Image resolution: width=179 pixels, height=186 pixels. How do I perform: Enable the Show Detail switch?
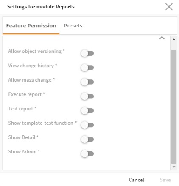click(87, 139)
